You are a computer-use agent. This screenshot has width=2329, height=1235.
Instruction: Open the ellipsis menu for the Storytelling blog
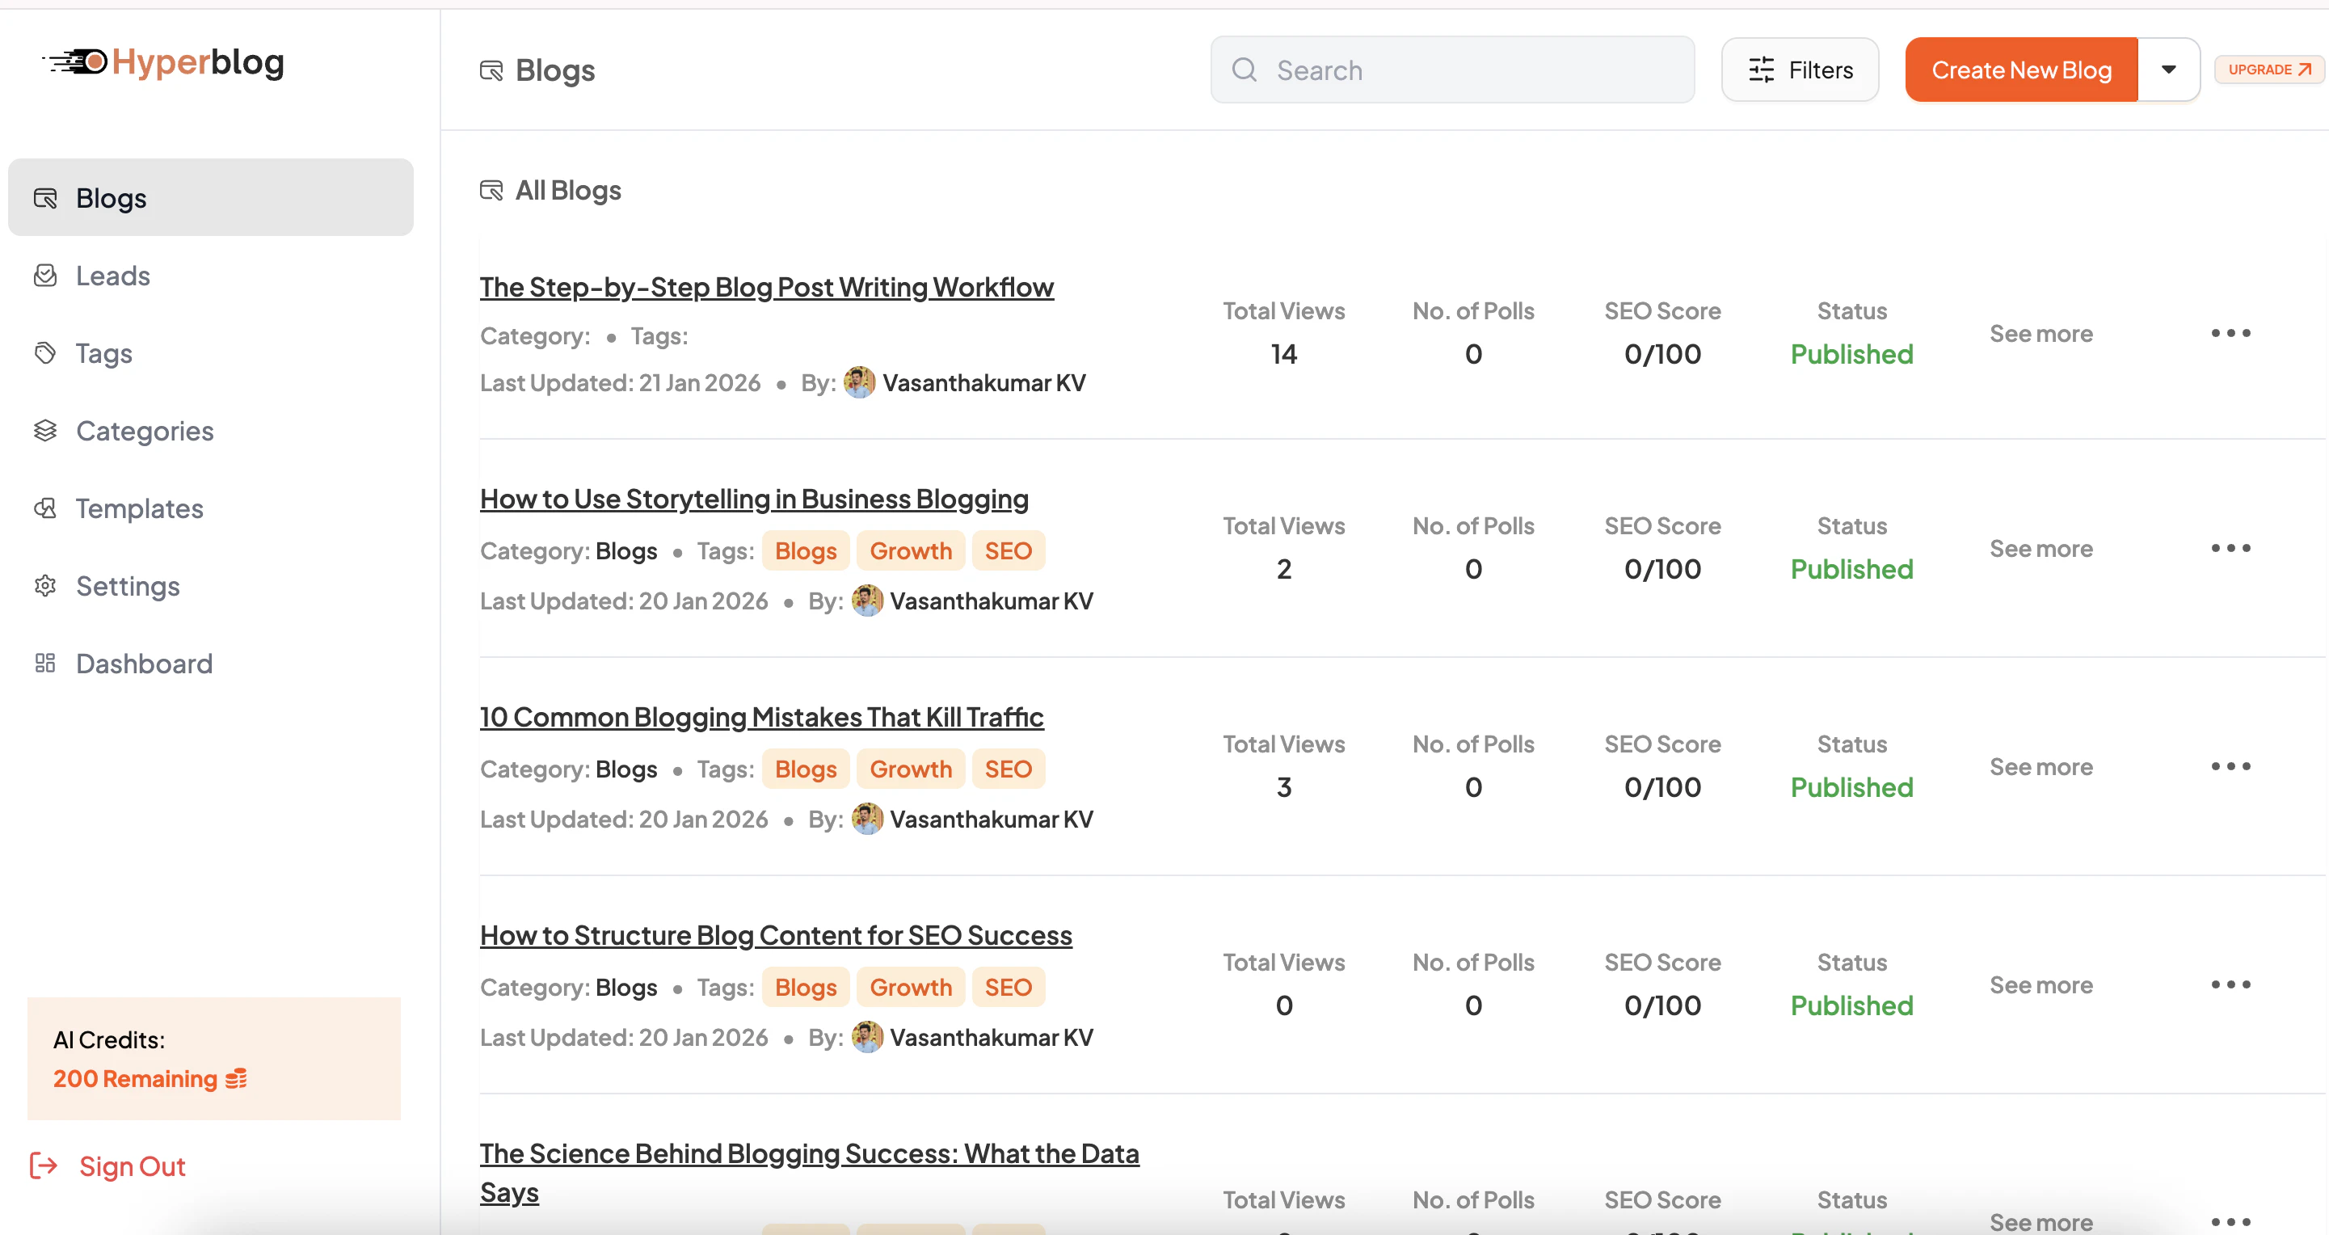pyautogui.click(x=2230, y=547)
